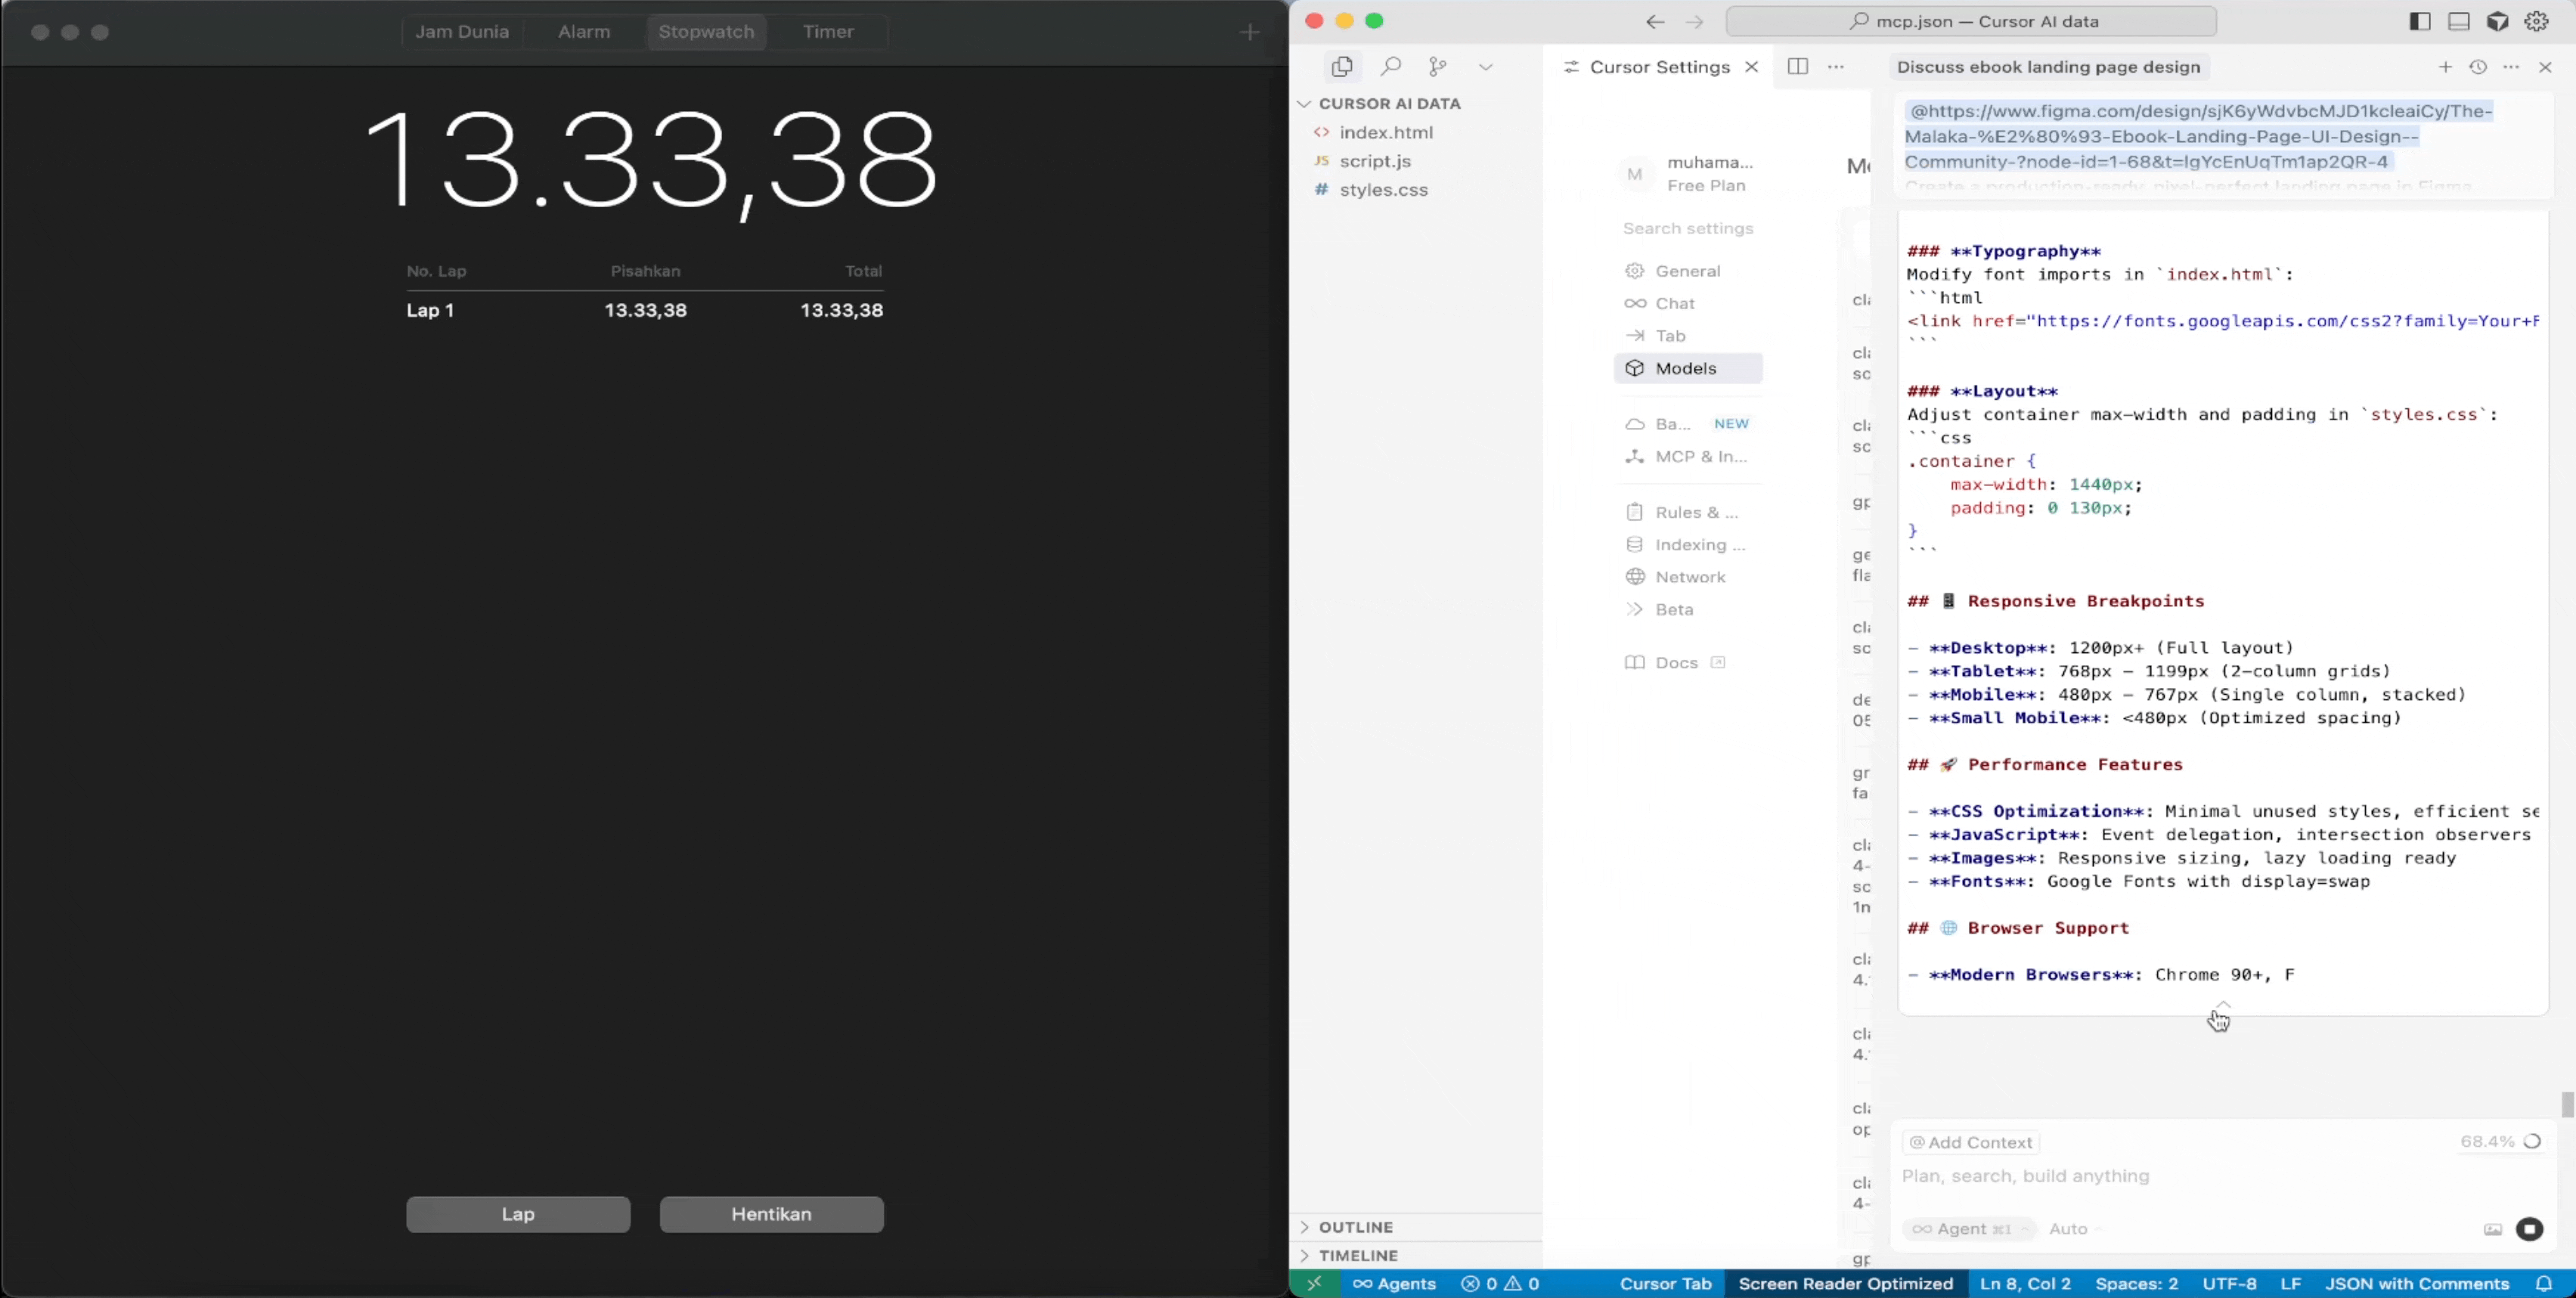This screenshot has height=1298, width=2576.
Task: Click the muhama... Free Plan account entry
Action: 1688,174
